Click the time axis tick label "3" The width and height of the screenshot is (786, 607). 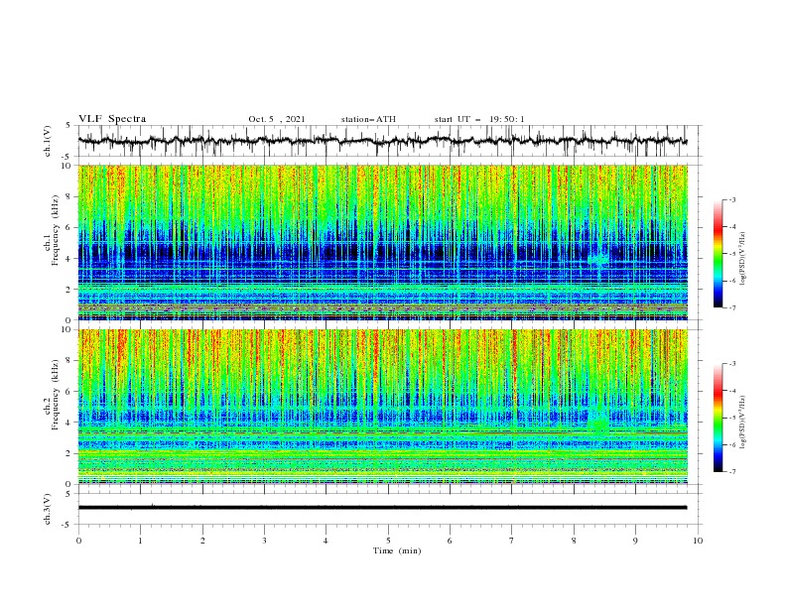pyautogui.click(x=264, y=541)
